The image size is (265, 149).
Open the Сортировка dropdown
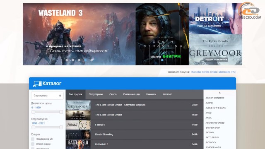coord(47,96)
